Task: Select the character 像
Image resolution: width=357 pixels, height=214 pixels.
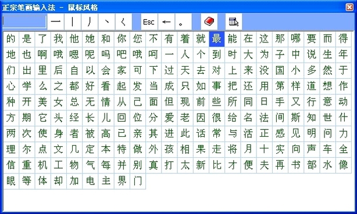Action: [343, 165]
